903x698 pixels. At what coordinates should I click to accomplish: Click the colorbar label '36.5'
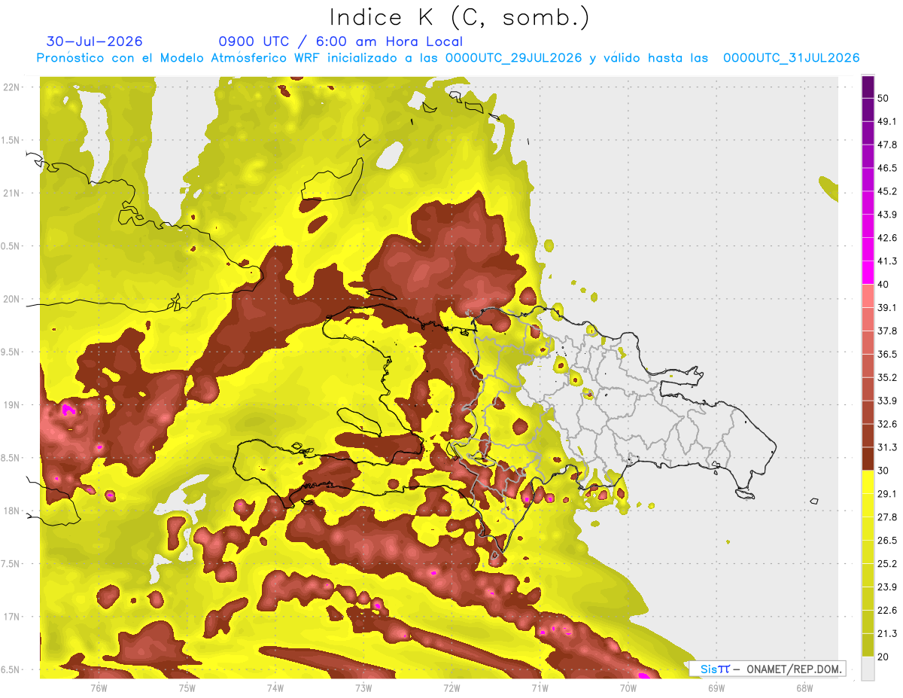(x=887, y=354)
